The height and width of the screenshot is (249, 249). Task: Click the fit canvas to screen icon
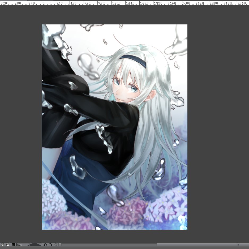pyautogui.click(x=13, y=245)
